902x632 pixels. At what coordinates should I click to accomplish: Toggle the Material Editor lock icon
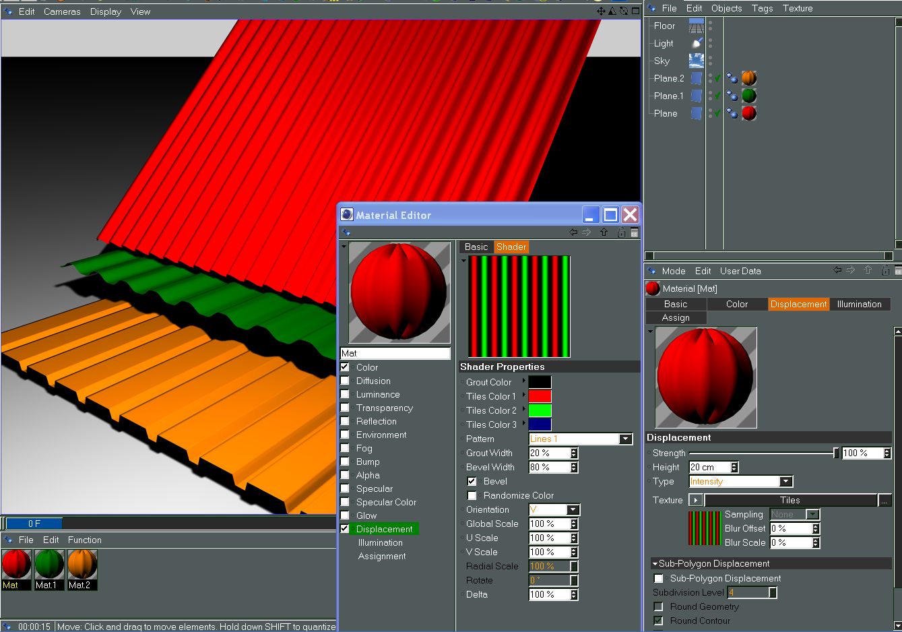click(621, 232)
